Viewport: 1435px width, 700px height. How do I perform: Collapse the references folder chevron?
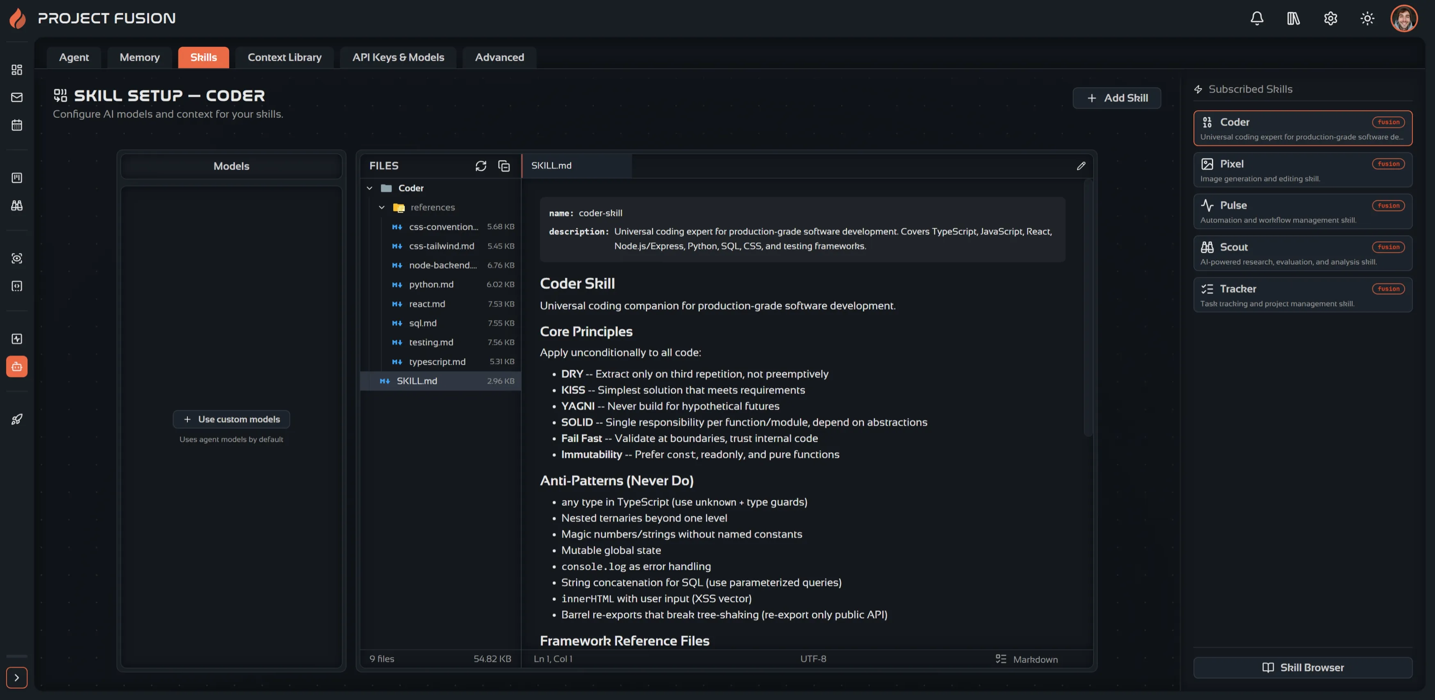pos(382,208)
